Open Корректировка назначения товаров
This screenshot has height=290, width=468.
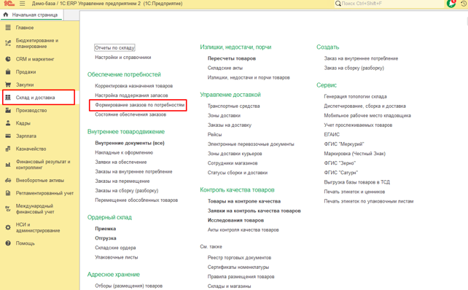pos(133,86)
